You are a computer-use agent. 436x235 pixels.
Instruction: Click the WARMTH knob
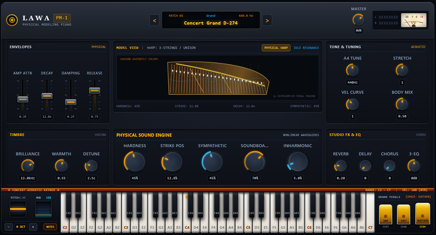click(61, 166)
